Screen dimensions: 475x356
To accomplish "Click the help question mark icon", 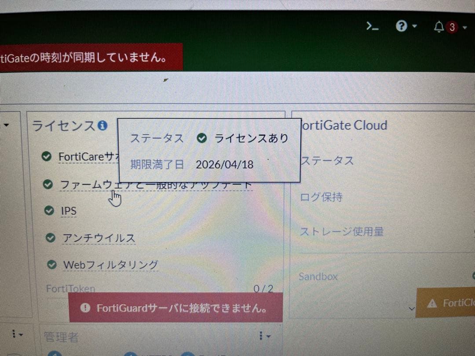I will click(401, 26).
